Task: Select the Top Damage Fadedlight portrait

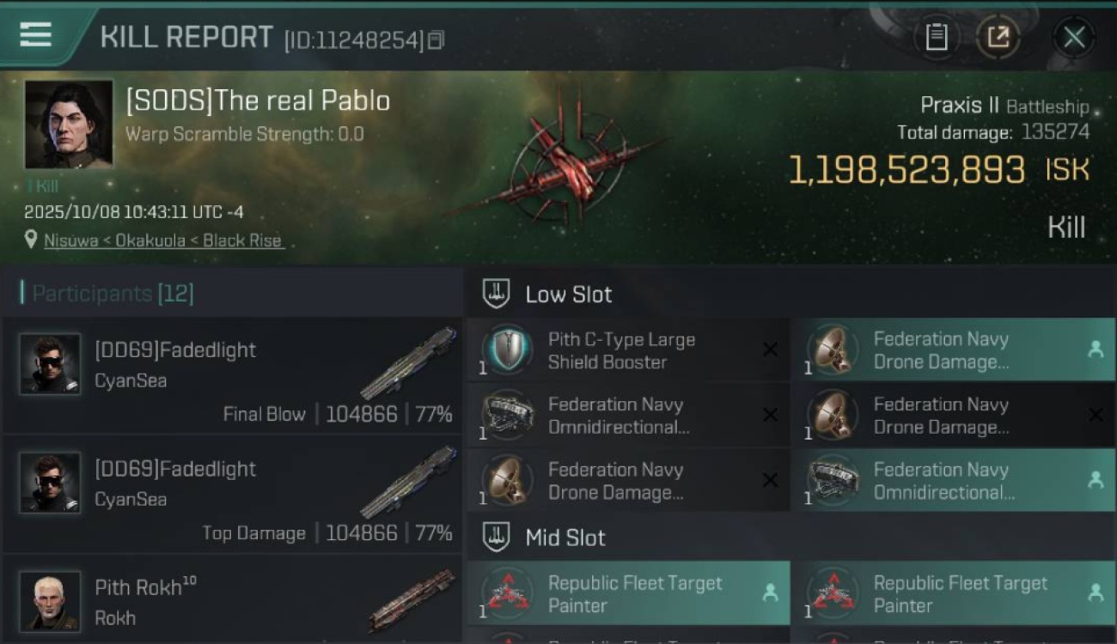Action: (50, 483)
